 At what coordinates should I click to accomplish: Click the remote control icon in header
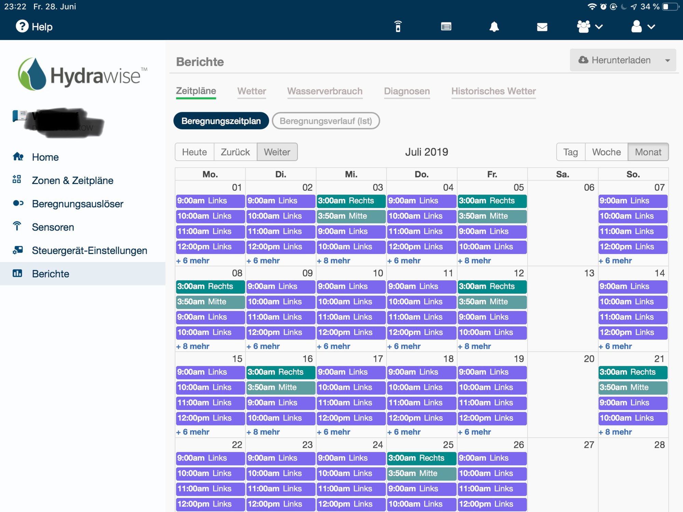398,26
